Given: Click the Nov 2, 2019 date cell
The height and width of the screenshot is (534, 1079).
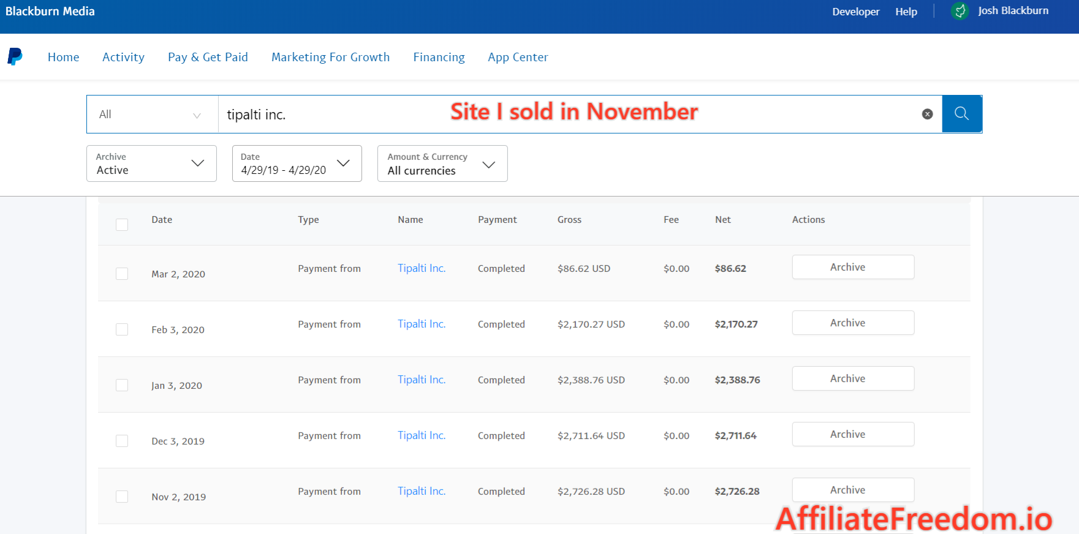Looking at the screenshot, I should click(179, 497).
